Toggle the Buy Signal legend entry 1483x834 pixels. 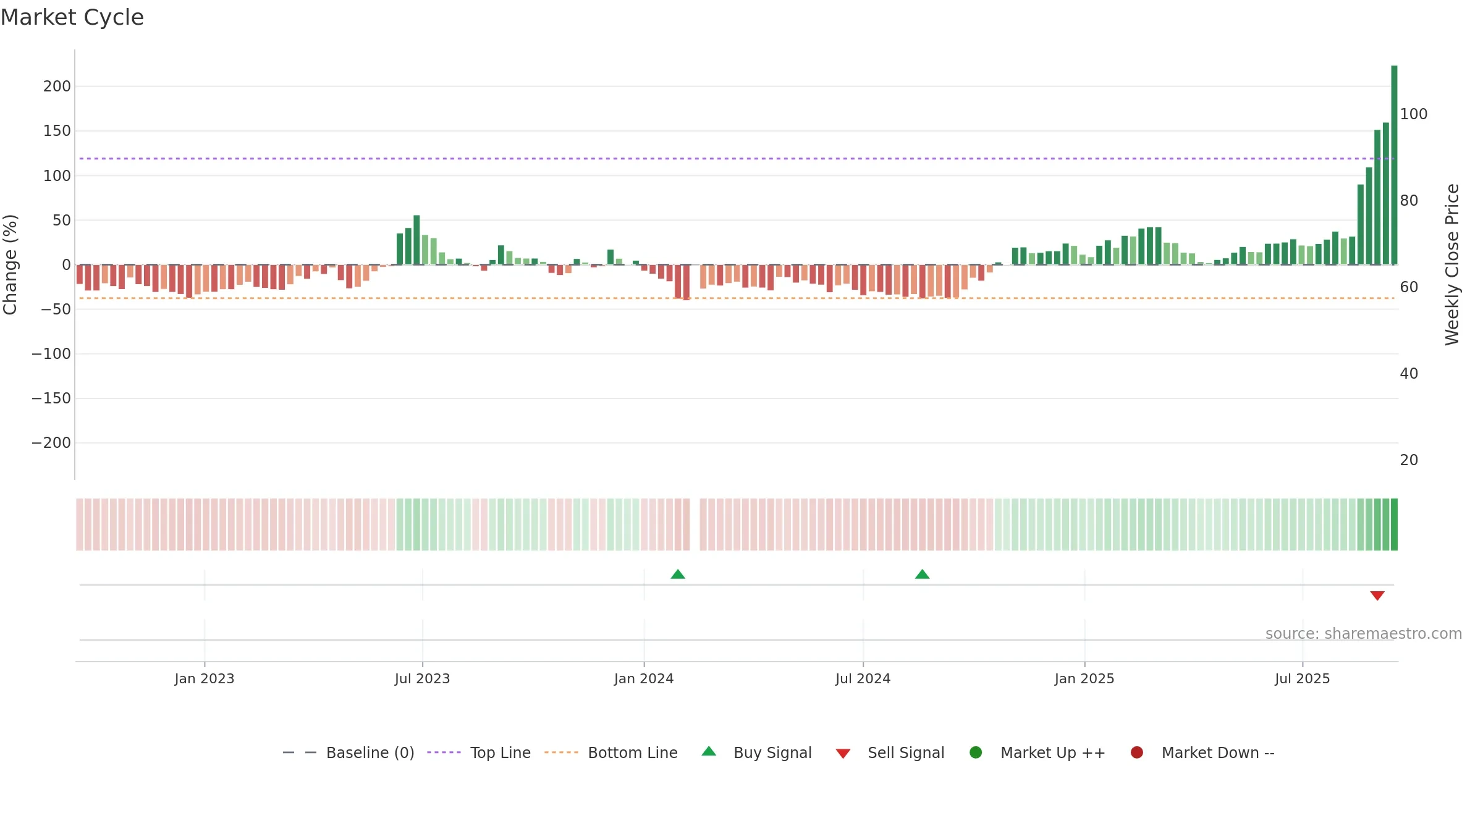(x=757, y=752)
